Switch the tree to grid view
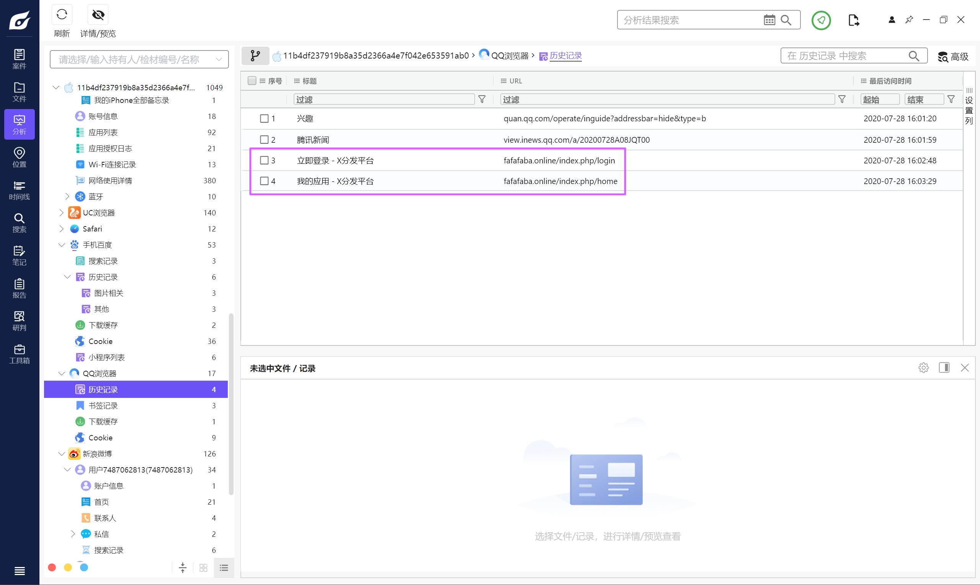Viewport: 980px width, 585px height. (x=204, y=567)
